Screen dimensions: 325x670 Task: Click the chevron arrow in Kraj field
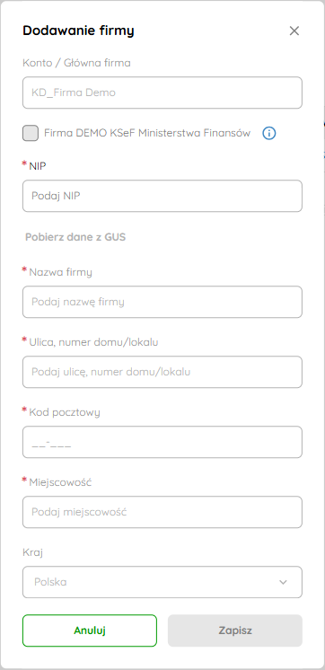click(283, 582)
